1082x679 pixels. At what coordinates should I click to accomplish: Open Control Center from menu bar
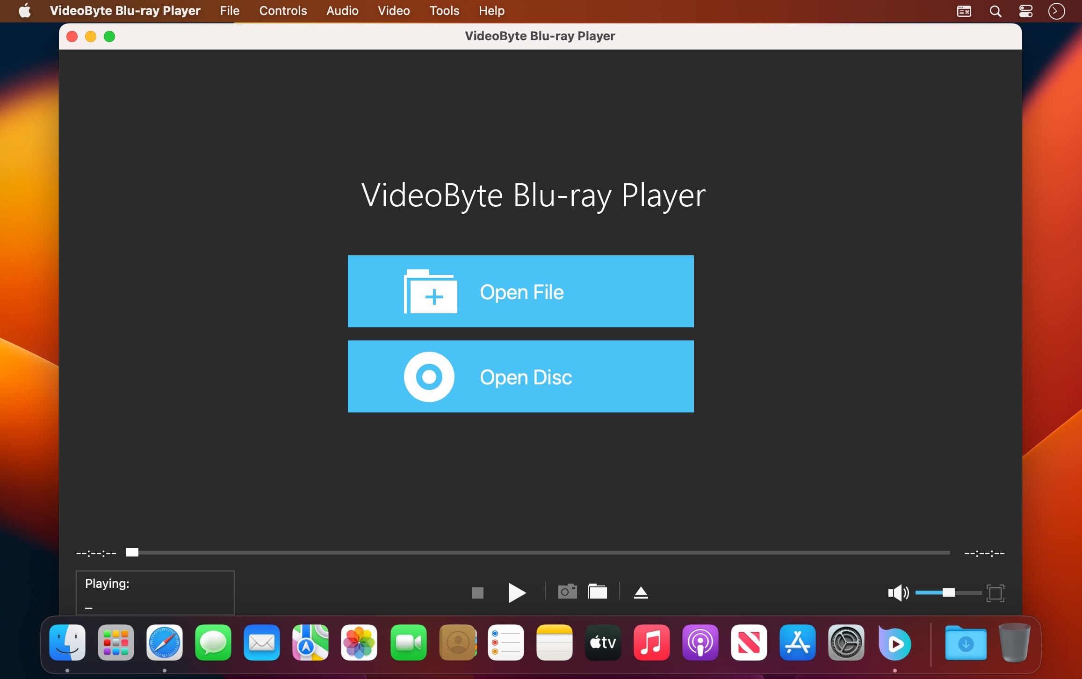[1025, 11]
